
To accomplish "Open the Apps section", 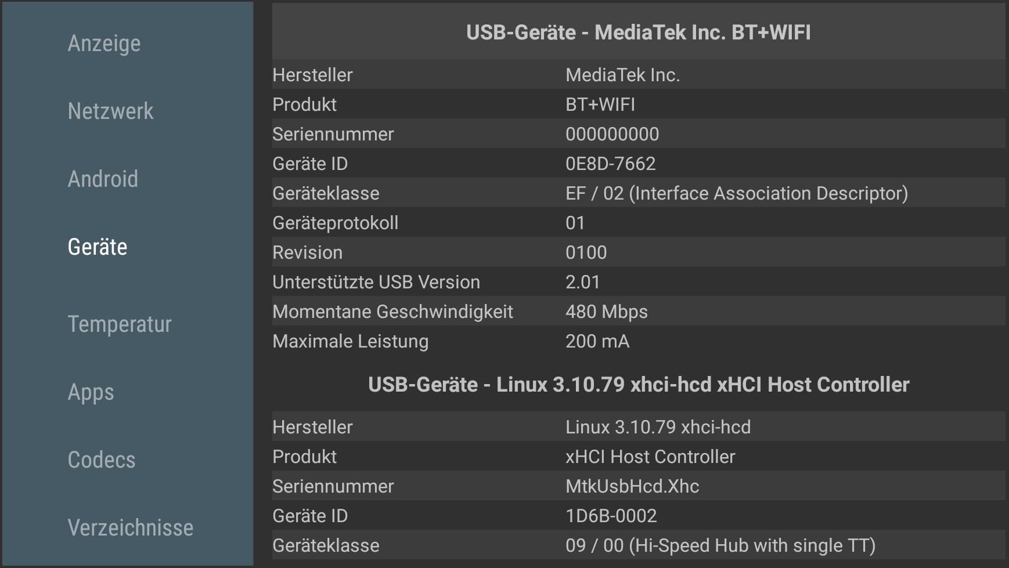I will click(x=91, y=392).
